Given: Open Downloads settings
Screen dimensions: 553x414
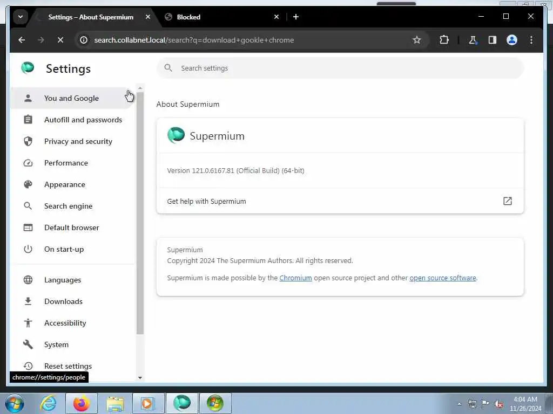Looking at the screenshot, I should 73,301.
